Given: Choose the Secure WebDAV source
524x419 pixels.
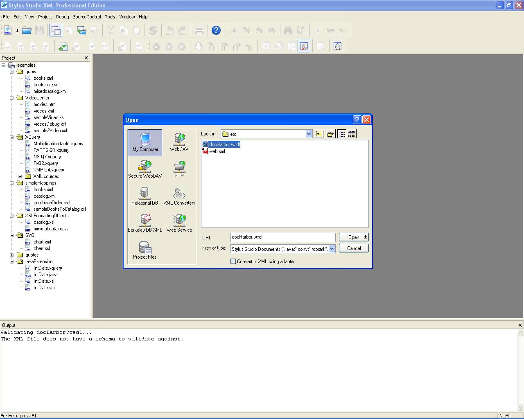Looking at the screenshot, I should (145, 169).
